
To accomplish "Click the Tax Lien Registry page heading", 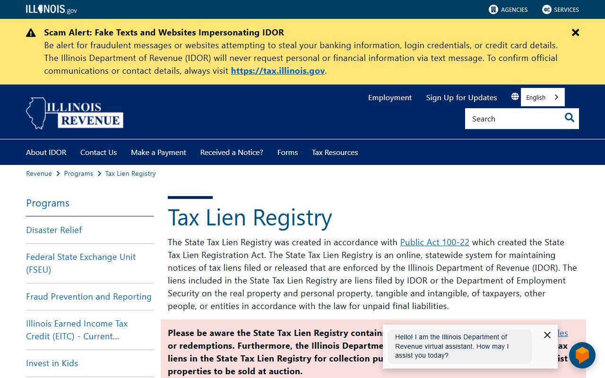I will 250,217.
